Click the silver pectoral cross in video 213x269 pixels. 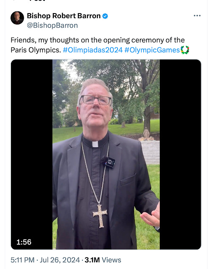[x=100, y=216]
